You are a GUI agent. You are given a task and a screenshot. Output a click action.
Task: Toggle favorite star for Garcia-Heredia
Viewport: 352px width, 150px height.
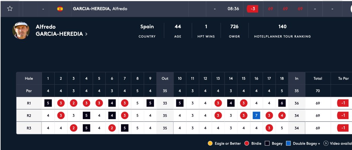[10, 9]
